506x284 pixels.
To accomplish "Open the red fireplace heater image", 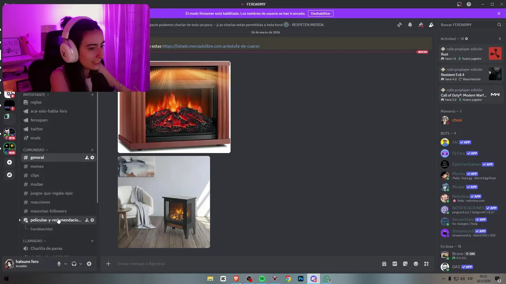I will pos(174,107).
